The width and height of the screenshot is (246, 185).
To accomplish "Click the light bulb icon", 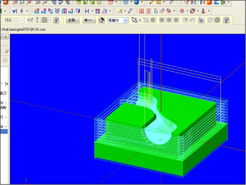I will tap(119, 11).
